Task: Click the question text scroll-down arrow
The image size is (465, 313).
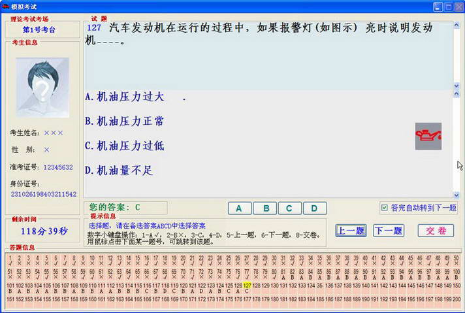Action: pos(457,86)
